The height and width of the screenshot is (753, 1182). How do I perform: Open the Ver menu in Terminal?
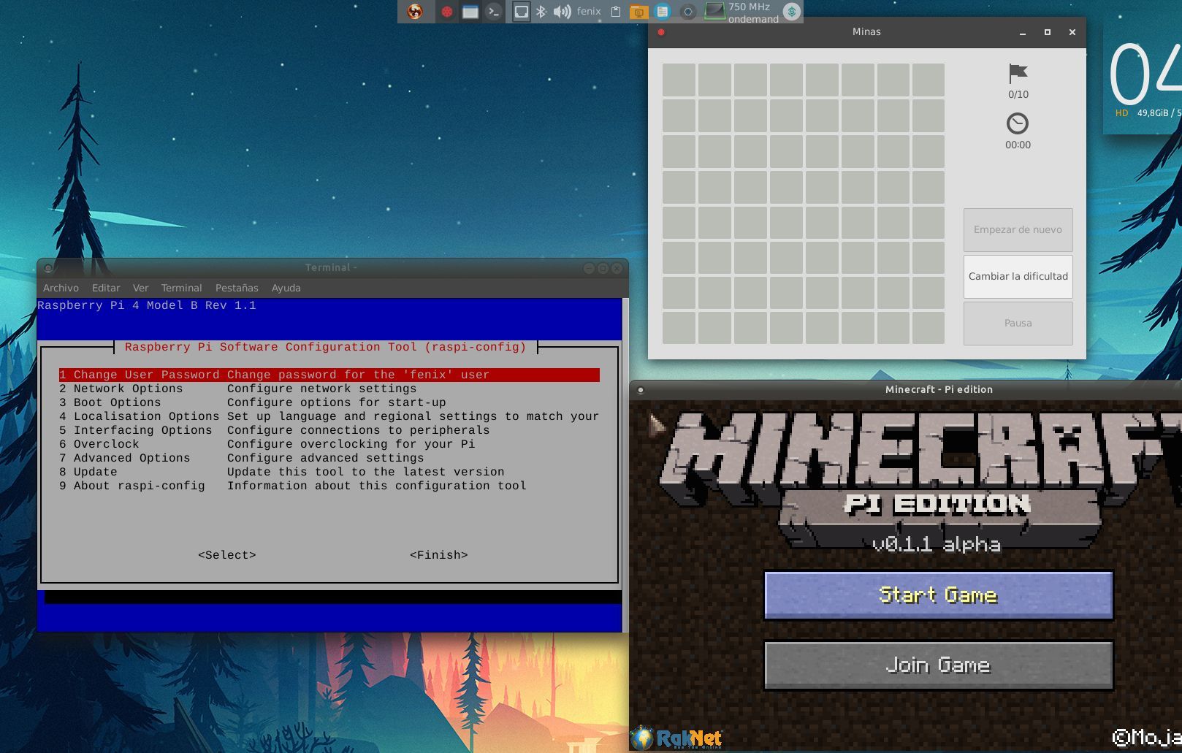click(x=140, y=288)
